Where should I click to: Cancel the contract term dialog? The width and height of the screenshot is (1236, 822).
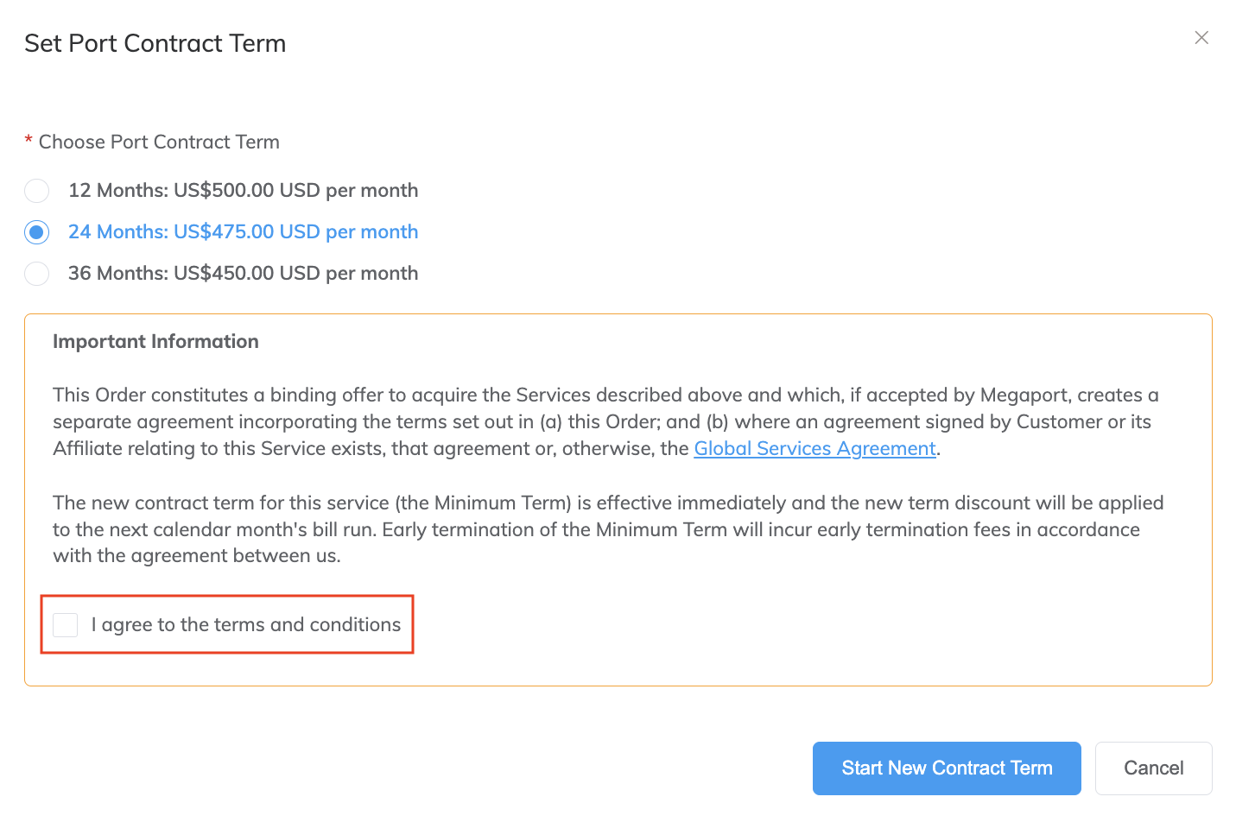pyautogui.click(x=1153, y=768)
